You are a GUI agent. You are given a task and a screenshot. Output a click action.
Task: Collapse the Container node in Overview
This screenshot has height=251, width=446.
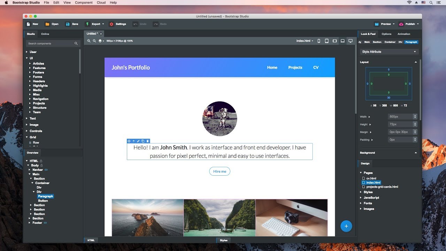click(x=32, y=183)
